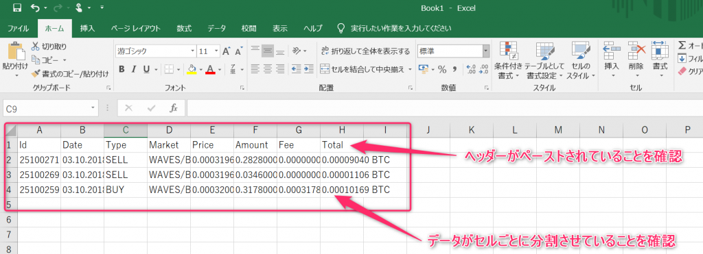Click the Save icon in title bar
The width and height of the screenshot is (703, 254).
click(17, 8)
